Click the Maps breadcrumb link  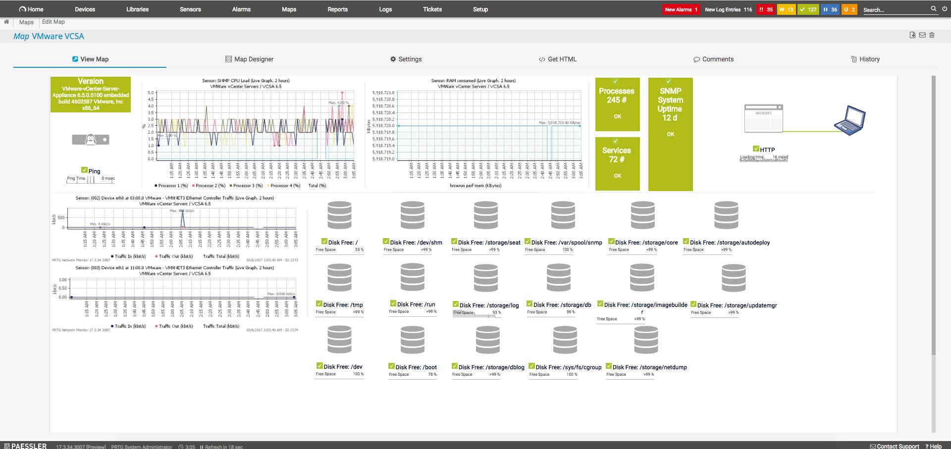[26, 22]
